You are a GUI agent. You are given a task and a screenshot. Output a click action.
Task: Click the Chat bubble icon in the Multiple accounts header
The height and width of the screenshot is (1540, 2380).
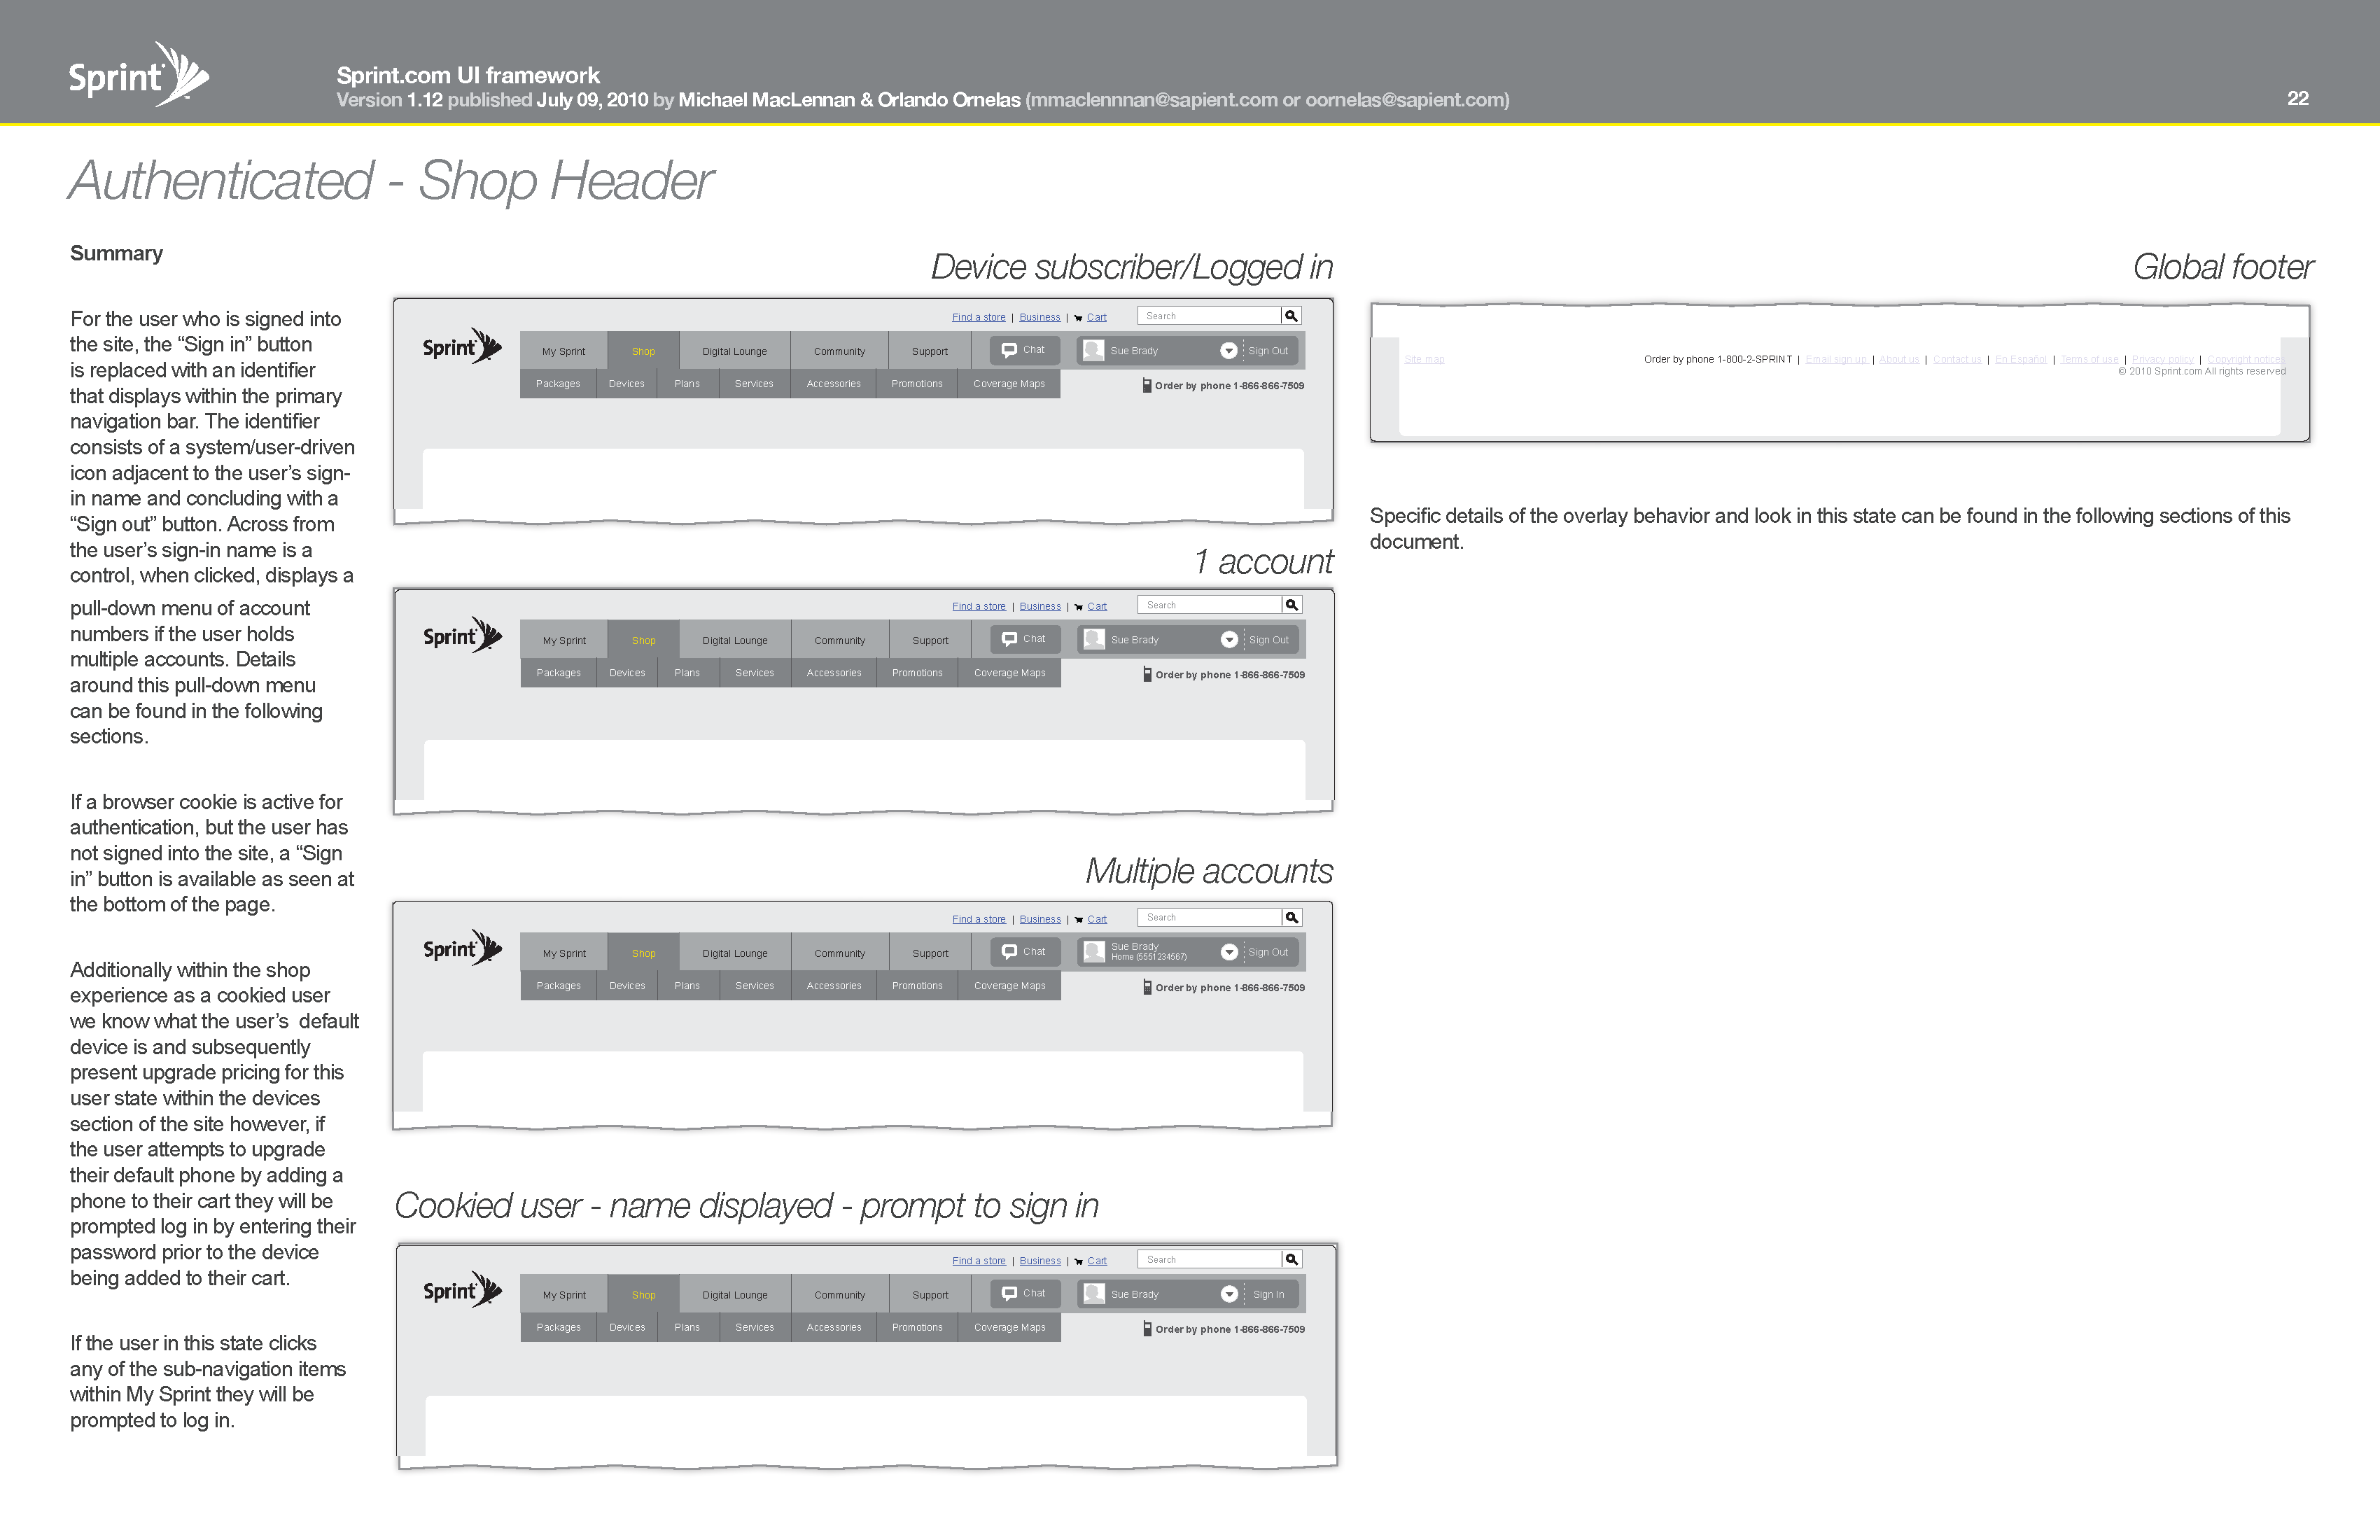[x=1009, y=952]
